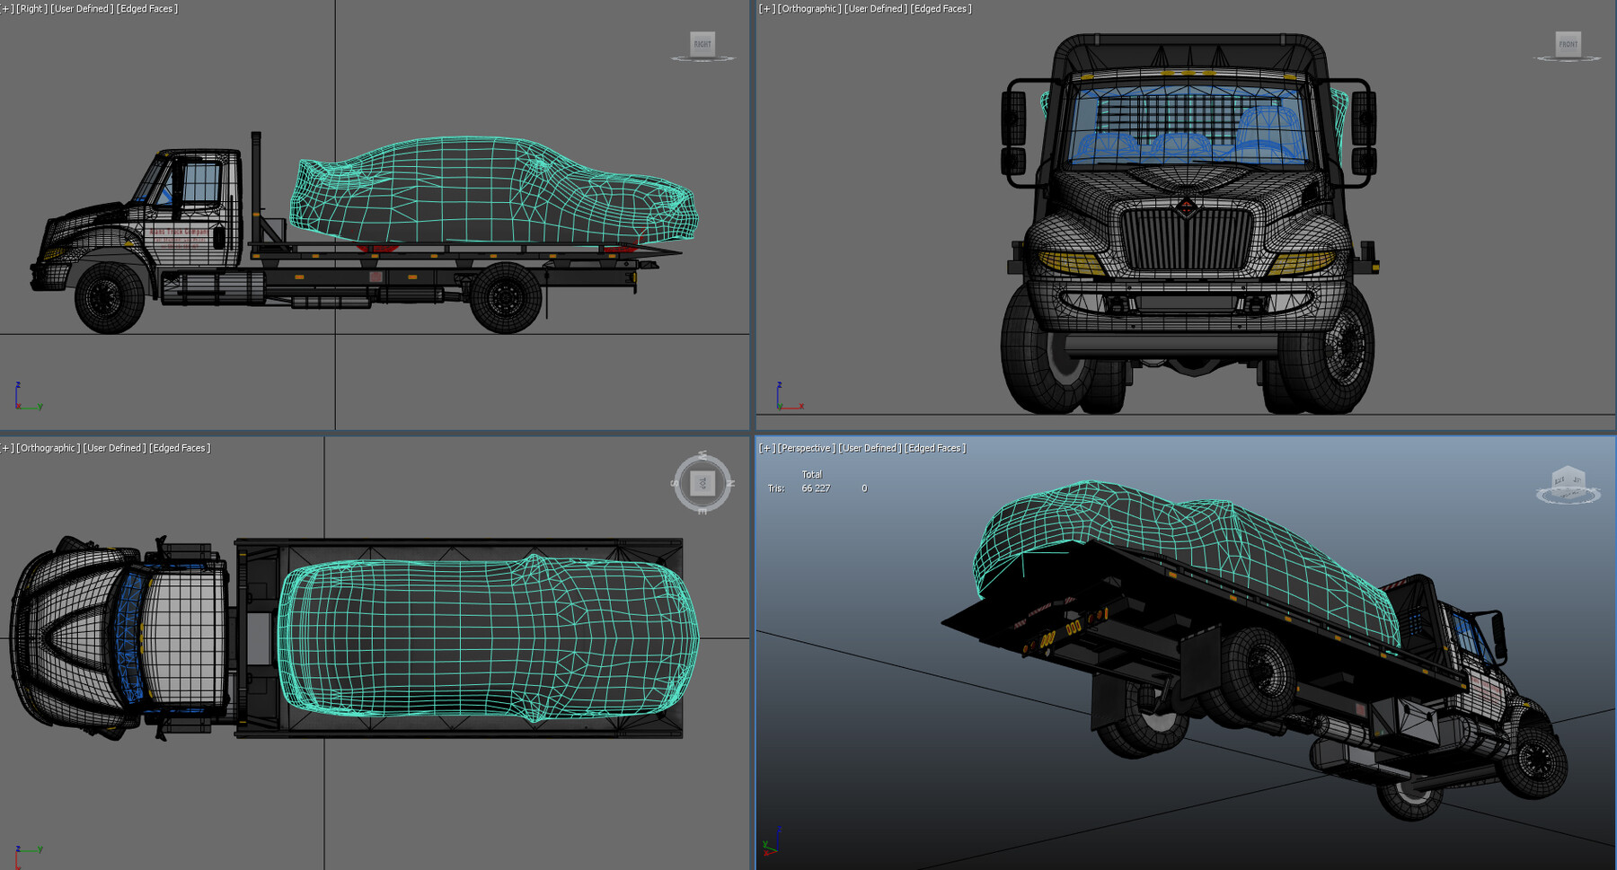The height and width of the screenshot is (870, 1617).
Task: Open [Edged Faces] menu in the top-view viewport
Action: click(x=181, y=448)
